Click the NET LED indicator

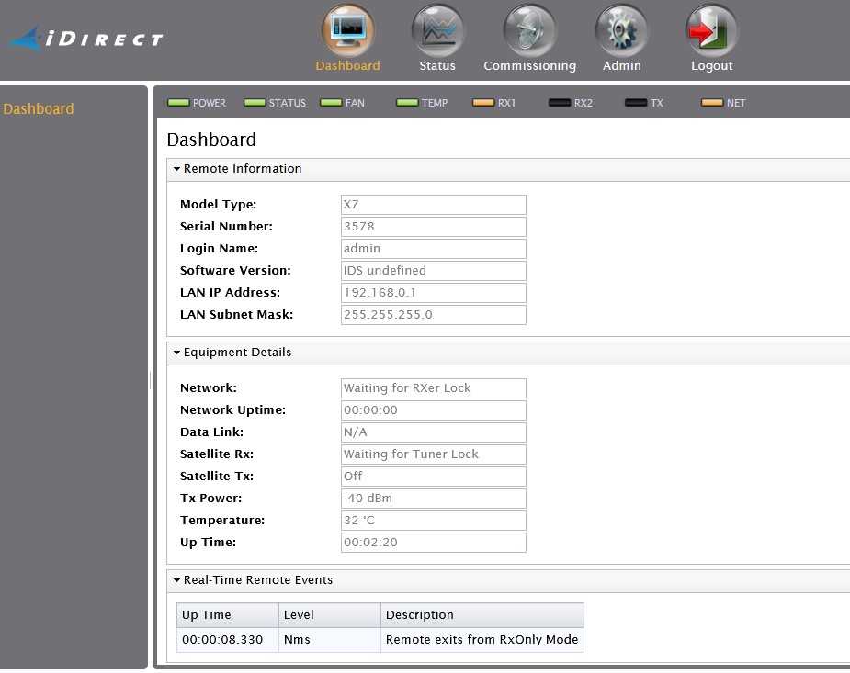coord(712,102)
